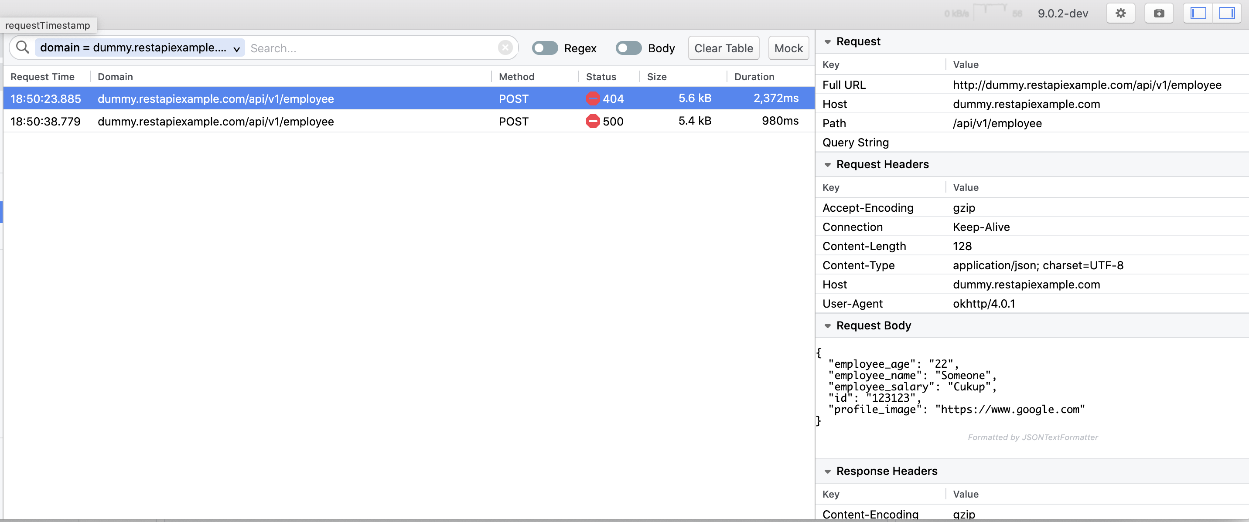The image size is (1249, 522).
Task: Click the medical kit doctor icon
Action: 1158,14
